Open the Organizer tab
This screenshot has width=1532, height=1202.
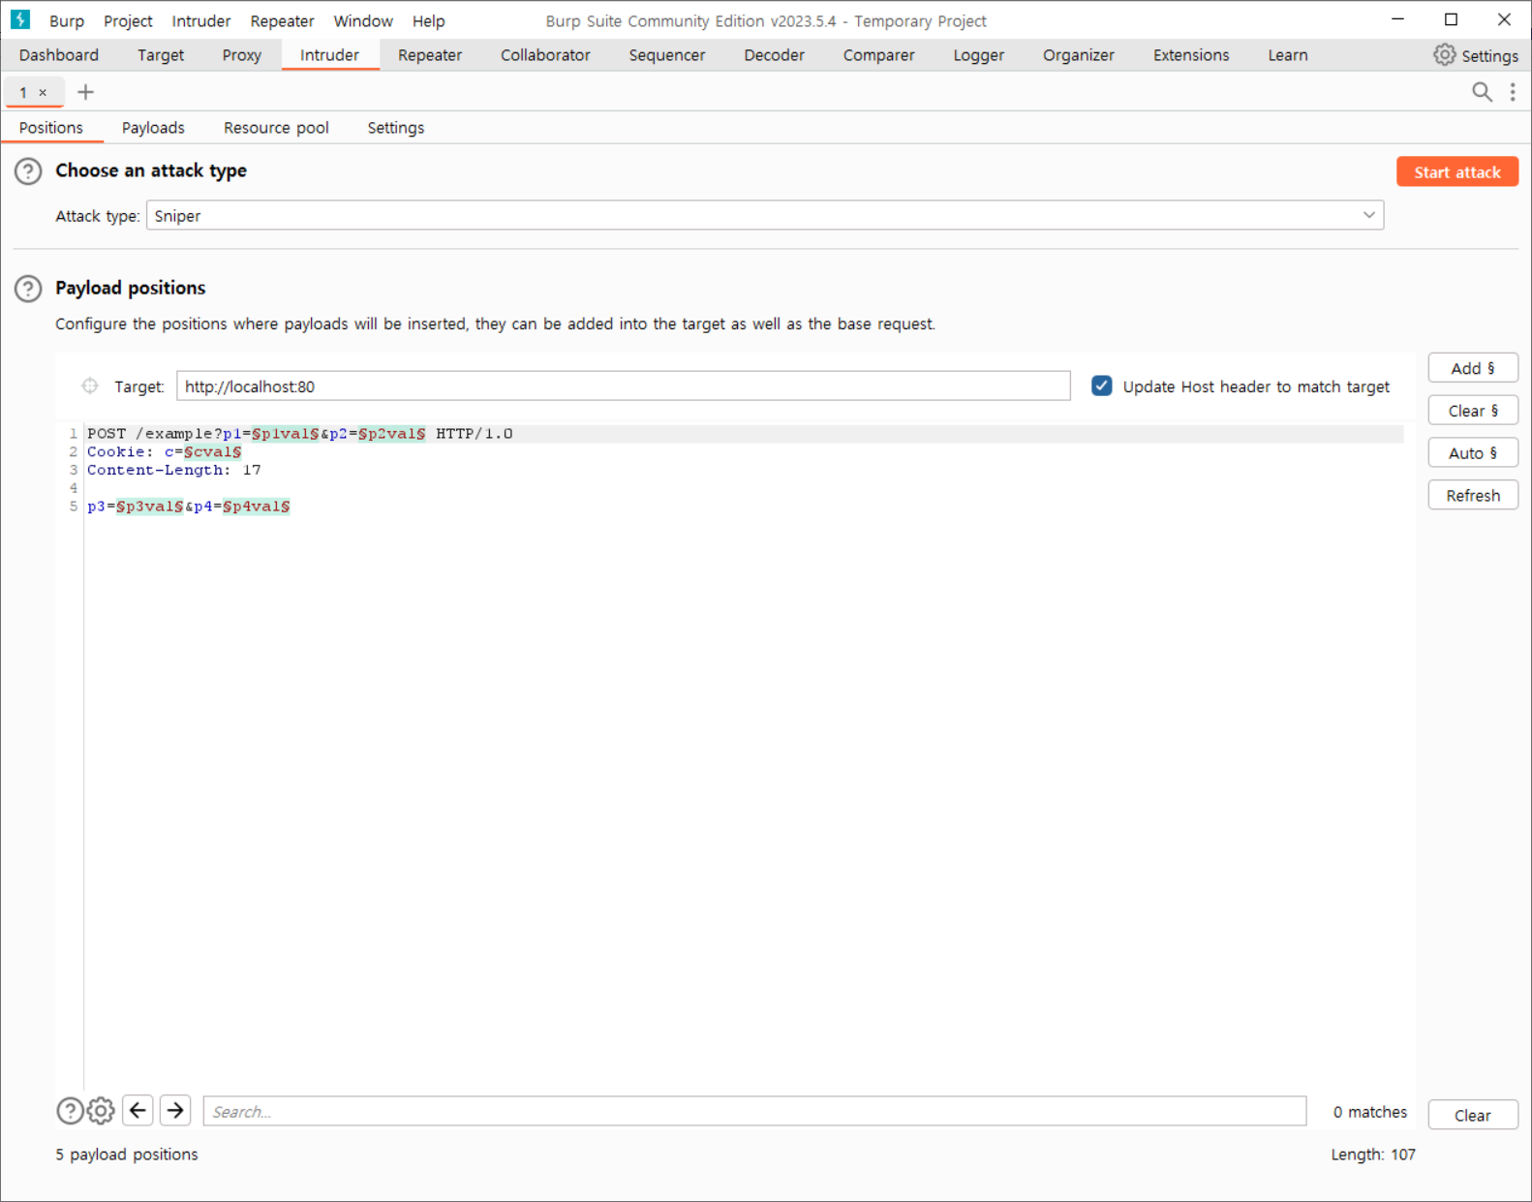[1078, 55]
